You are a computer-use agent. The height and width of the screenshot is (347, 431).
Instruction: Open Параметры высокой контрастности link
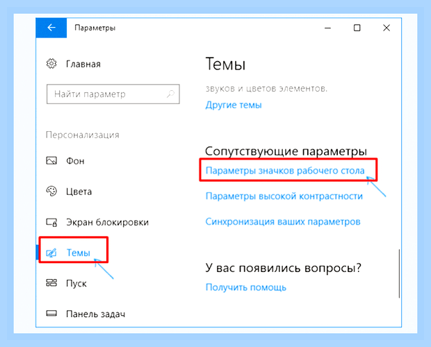pos(284,196)
